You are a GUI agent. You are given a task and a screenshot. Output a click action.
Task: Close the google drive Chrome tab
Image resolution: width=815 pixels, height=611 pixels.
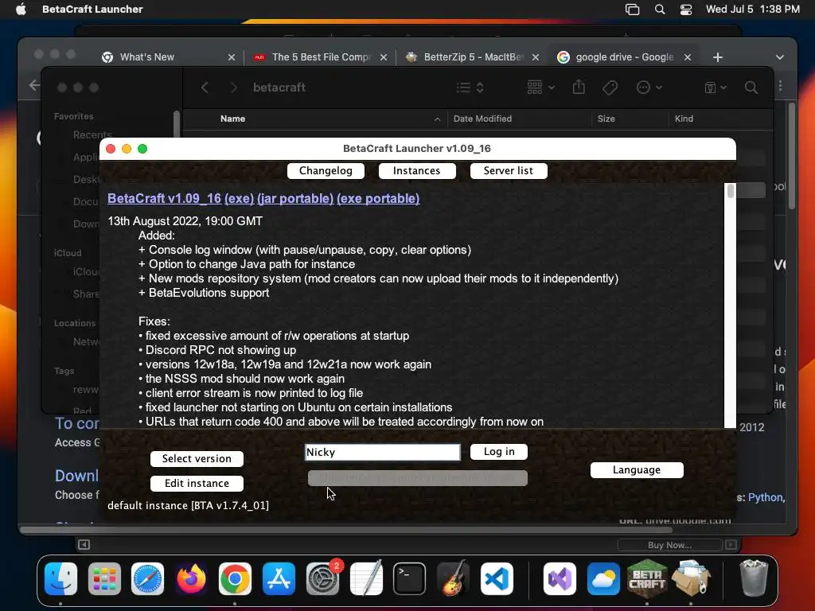688,57
